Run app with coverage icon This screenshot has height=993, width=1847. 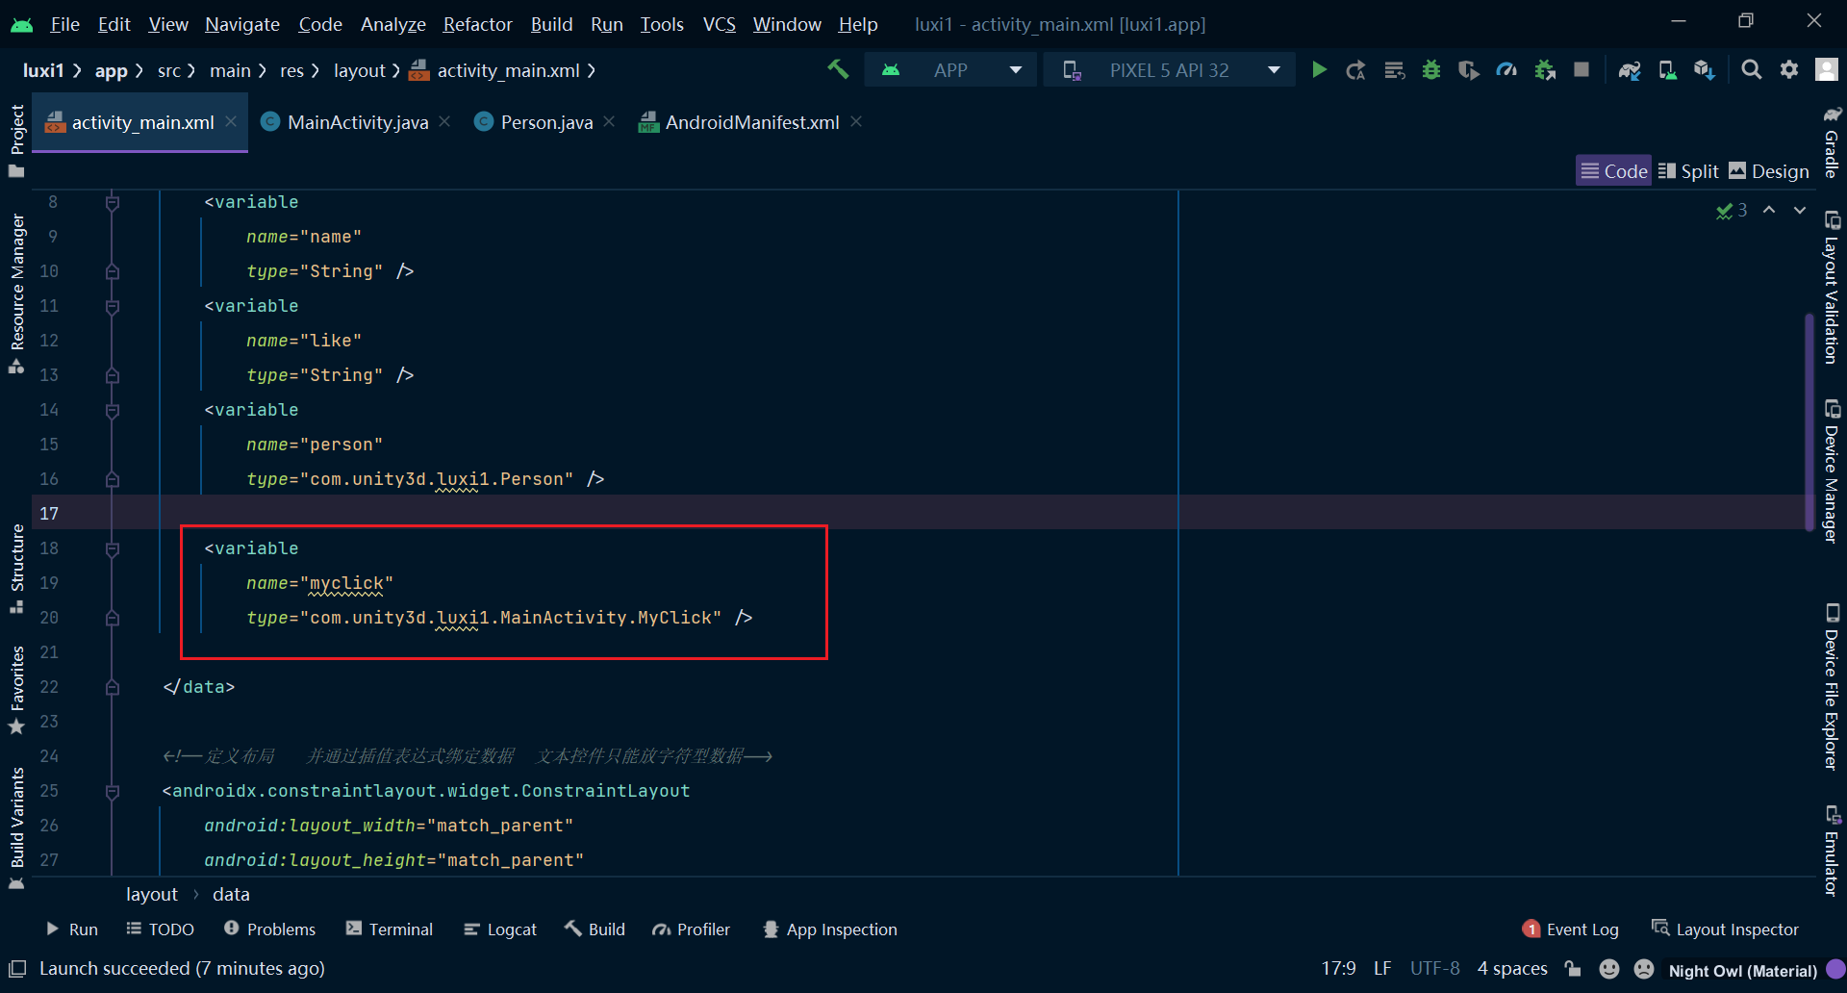1469,69
